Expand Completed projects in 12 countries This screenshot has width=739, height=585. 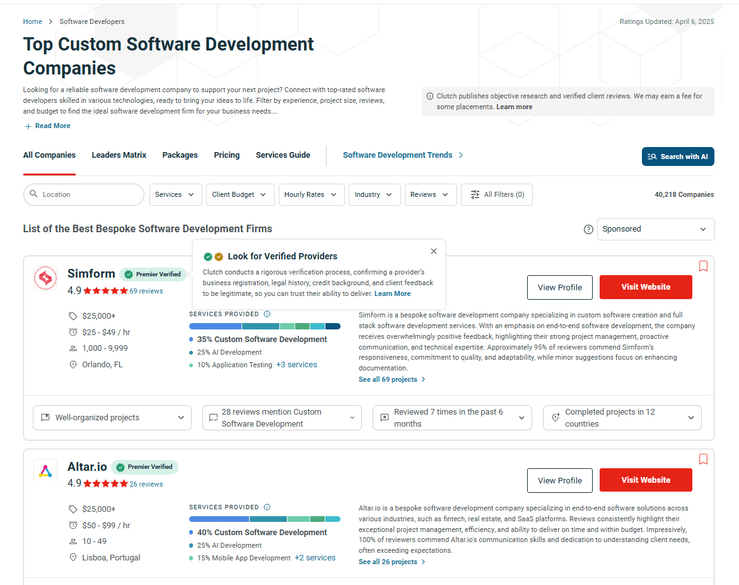622,418
